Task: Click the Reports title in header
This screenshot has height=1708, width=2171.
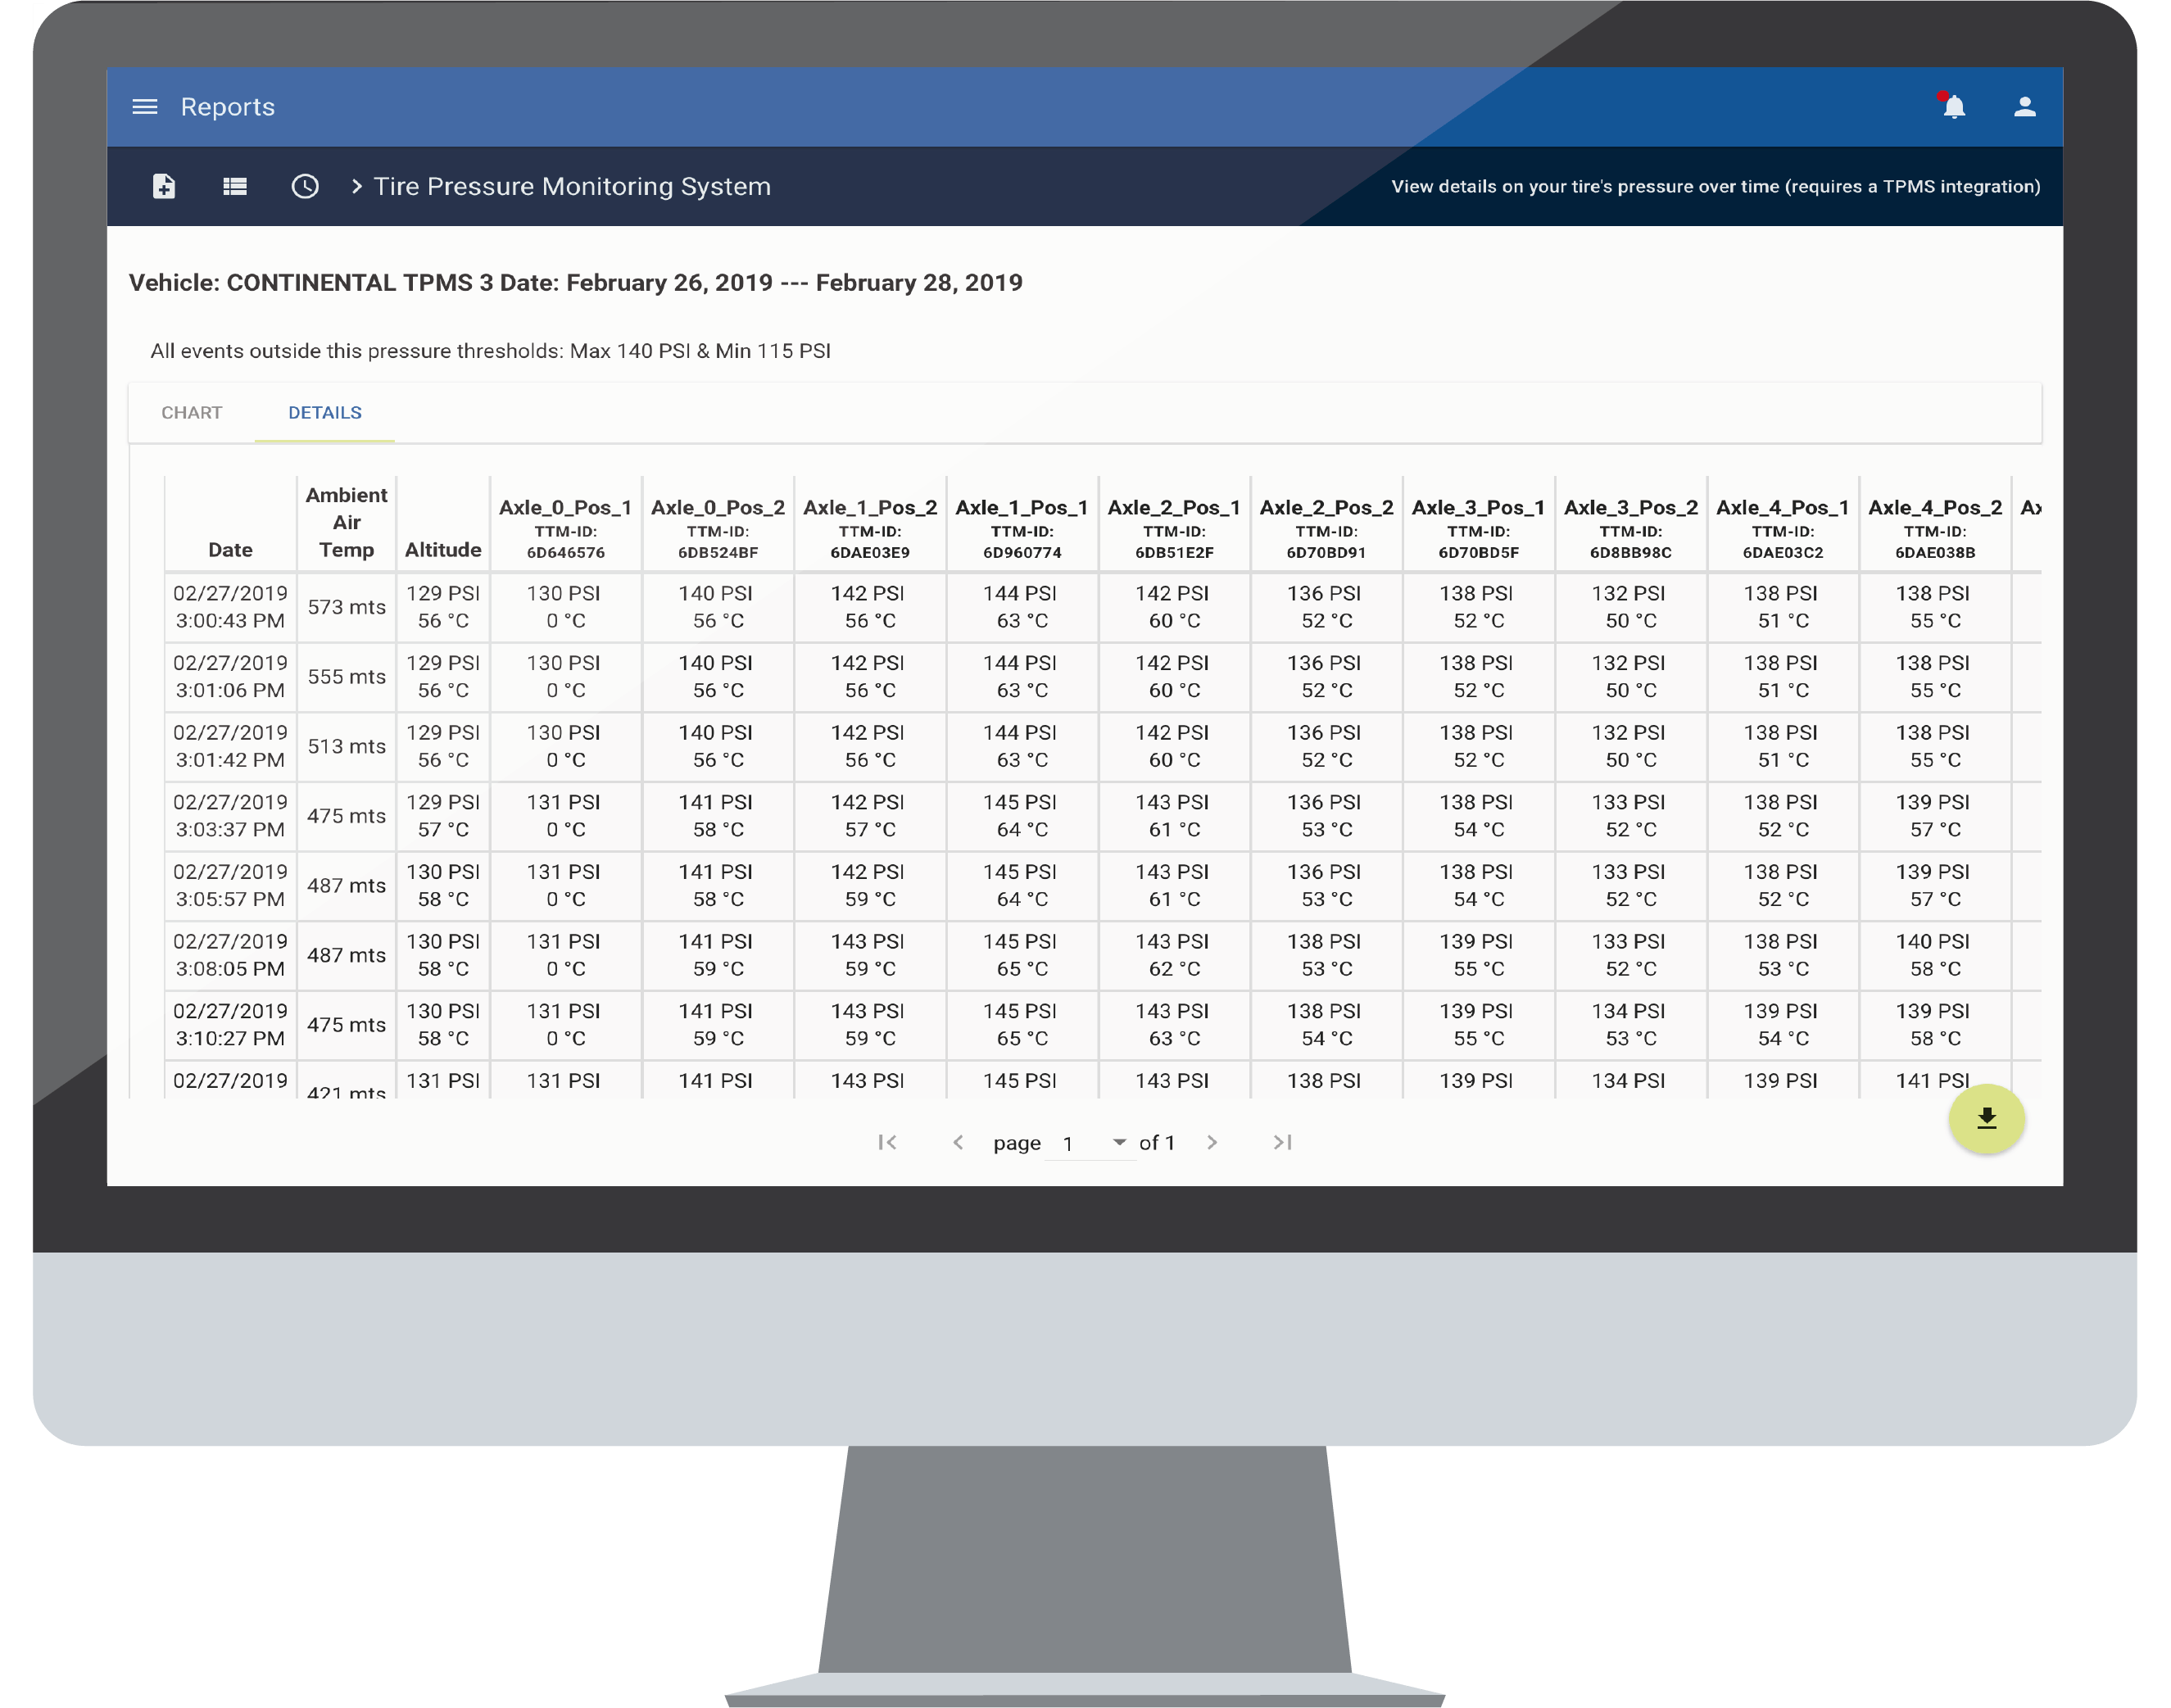Action: click(x=227, y=107)
